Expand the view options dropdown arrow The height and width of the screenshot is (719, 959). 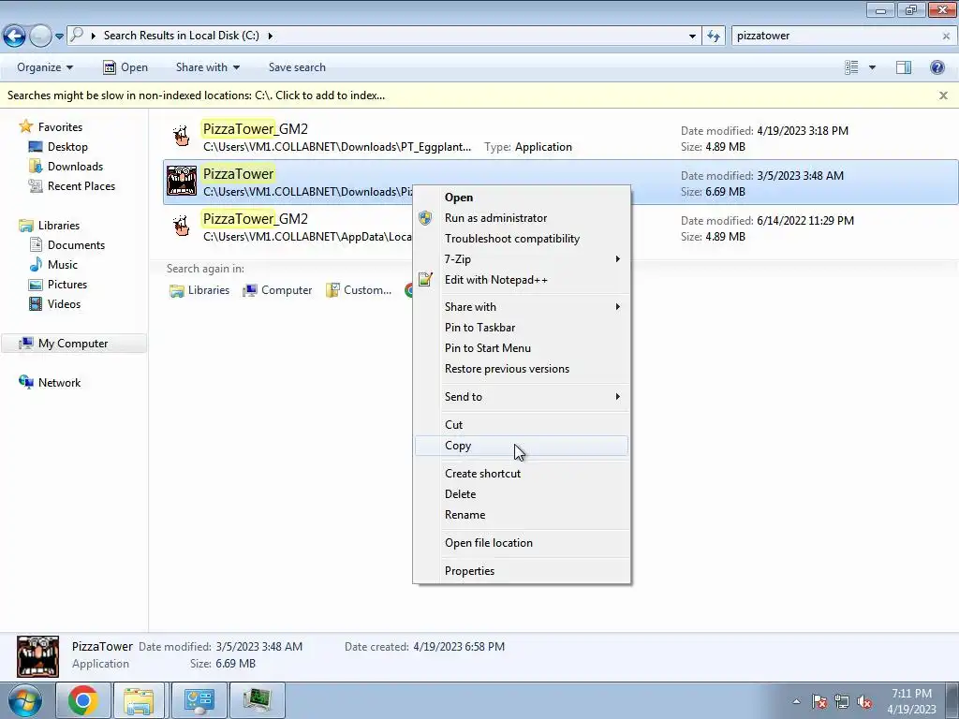(x=872, y=67)
